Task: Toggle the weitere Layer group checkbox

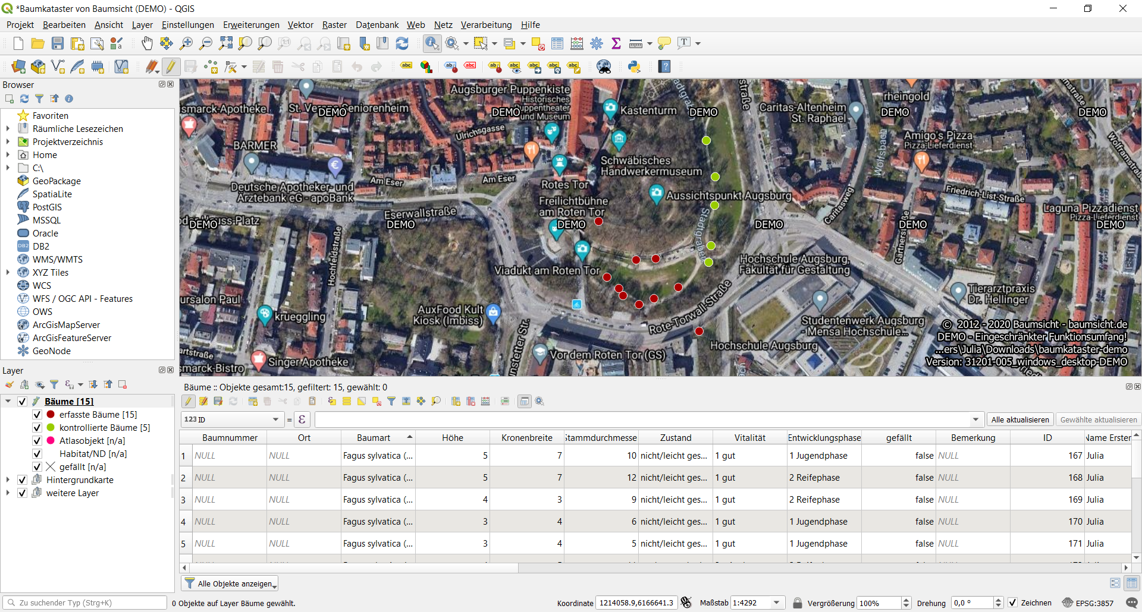Action: (23, 493)
